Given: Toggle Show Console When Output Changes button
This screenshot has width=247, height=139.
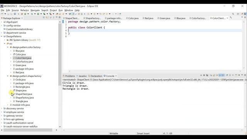Looking at the screenshot, I should [x=220, y=75].
